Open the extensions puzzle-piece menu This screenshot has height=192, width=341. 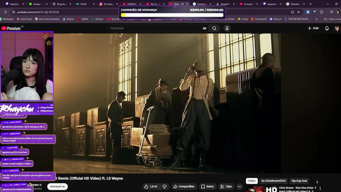point(322,12)
